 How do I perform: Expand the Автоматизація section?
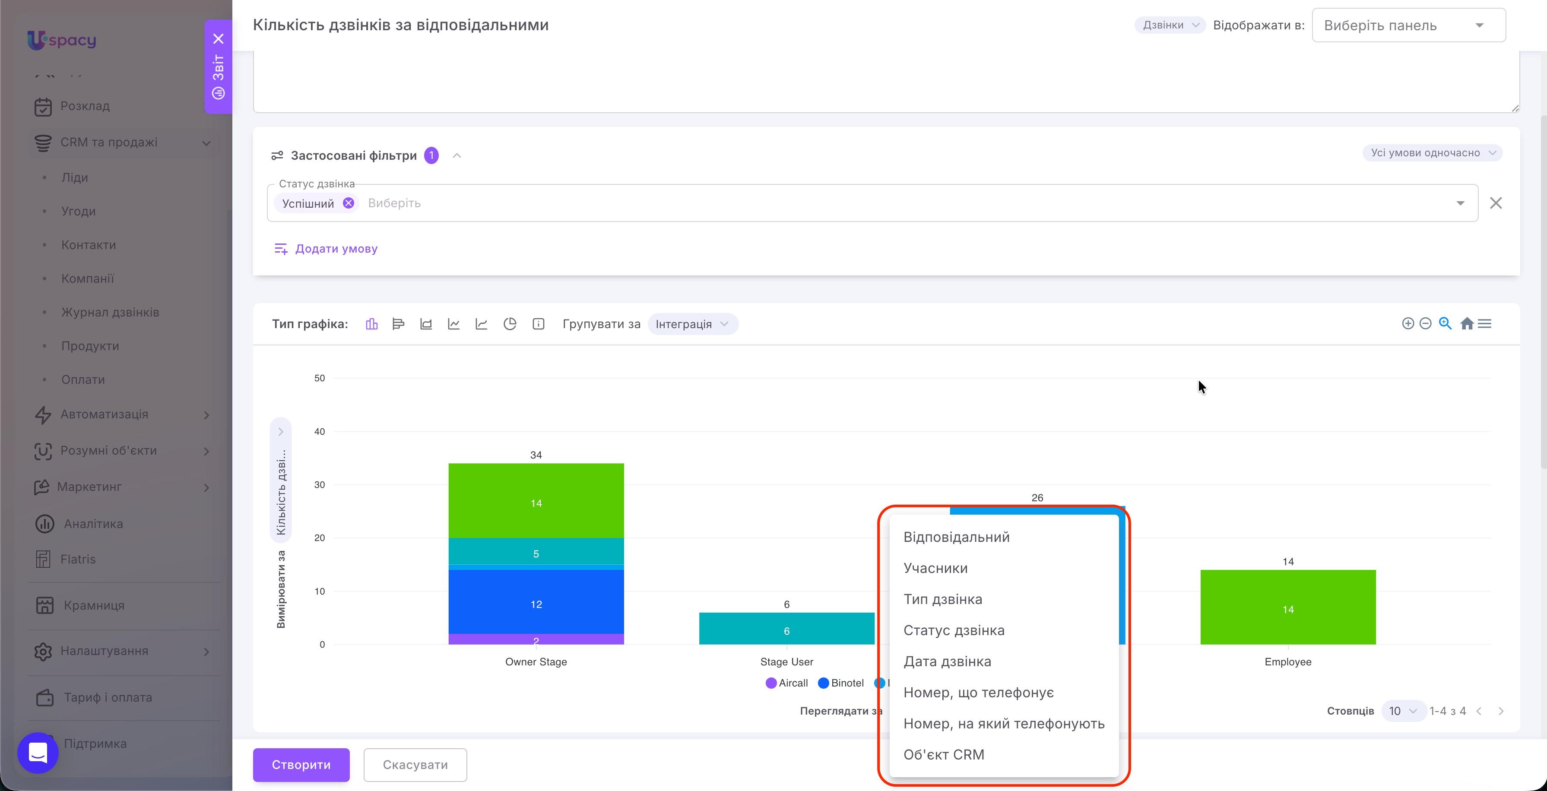(206, 415)
